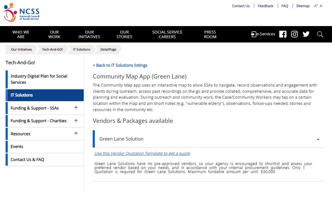The width and height of the screenshot is (332, 201).
Task: Click IT Solutions breadcrumb
Action: click(82, 49)
